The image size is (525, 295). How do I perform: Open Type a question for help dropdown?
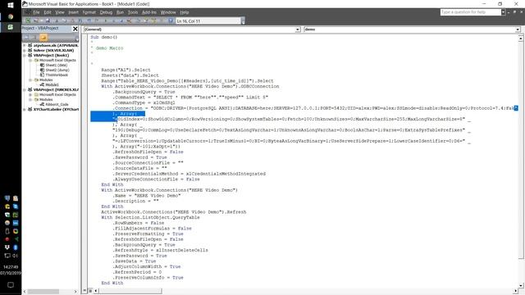[x=503, y=12]
